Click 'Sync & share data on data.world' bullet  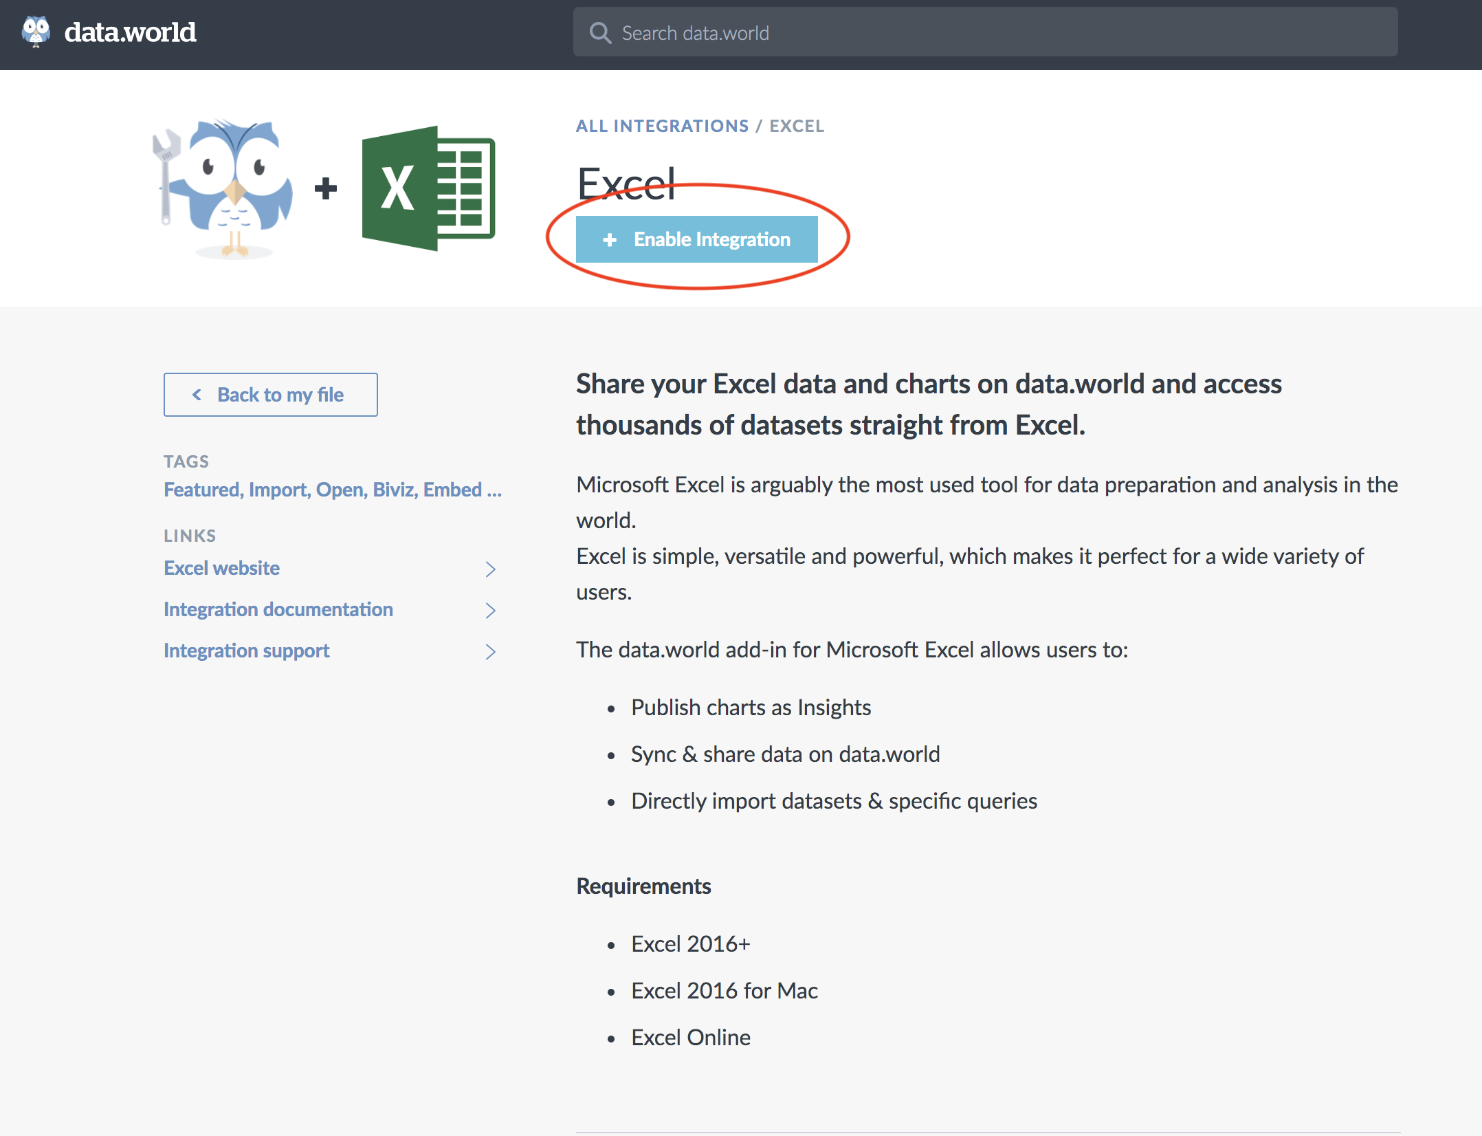click(785, 754)
